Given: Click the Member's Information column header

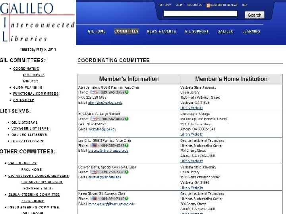Looking at the screenshot, I should (x=129, y=79).
